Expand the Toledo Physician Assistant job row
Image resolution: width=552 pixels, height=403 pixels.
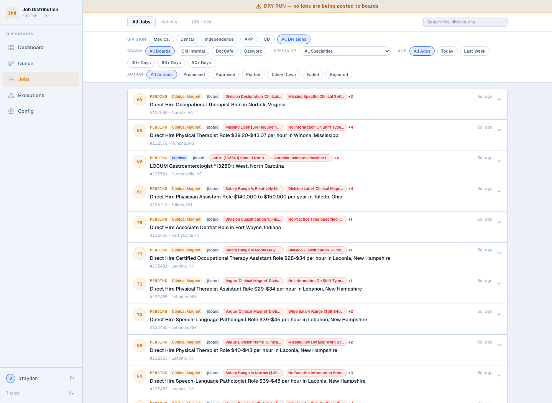point(499,192)
